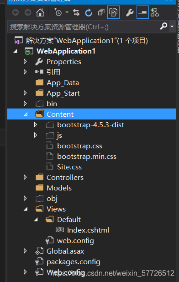Expand the 引用 references node
The height and width of the screenshot is (282, 179).
point(25,72)
